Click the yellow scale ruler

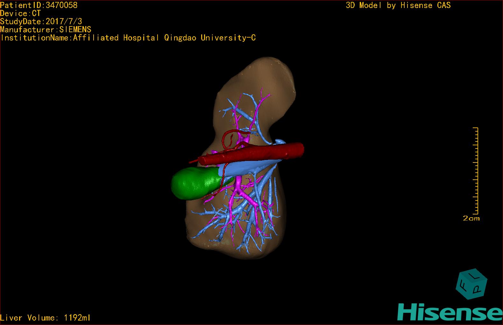point(476,170)
